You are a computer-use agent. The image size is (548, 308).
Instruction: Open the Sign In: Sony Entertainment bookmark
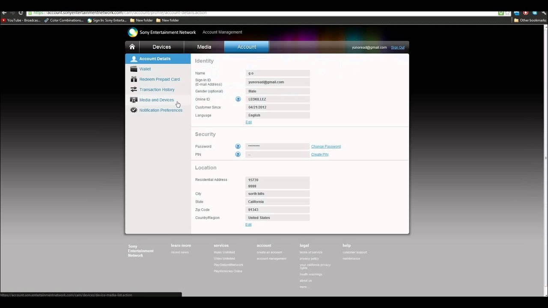tap(107, 20)
